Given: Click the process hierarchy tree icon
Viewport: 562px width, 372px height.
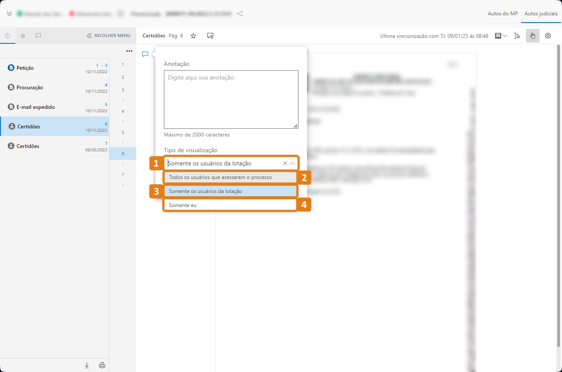Looking at the screenshot, I should (x=240, y=14).
